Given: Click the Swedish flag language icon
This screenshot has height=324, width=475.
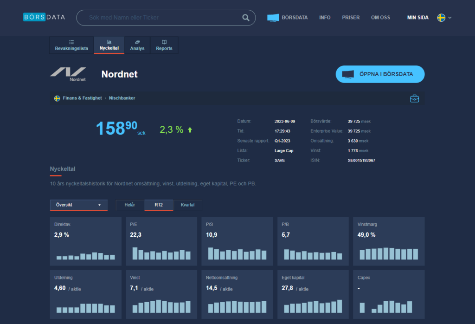Looking at the screenshot, I should point(441,18).
